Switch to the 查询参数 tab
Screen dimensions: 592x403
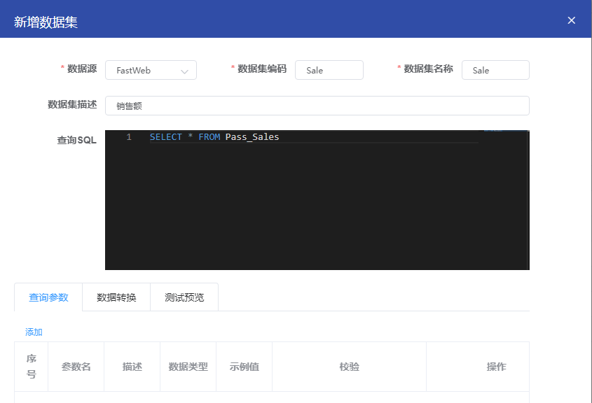coord(48,297)
